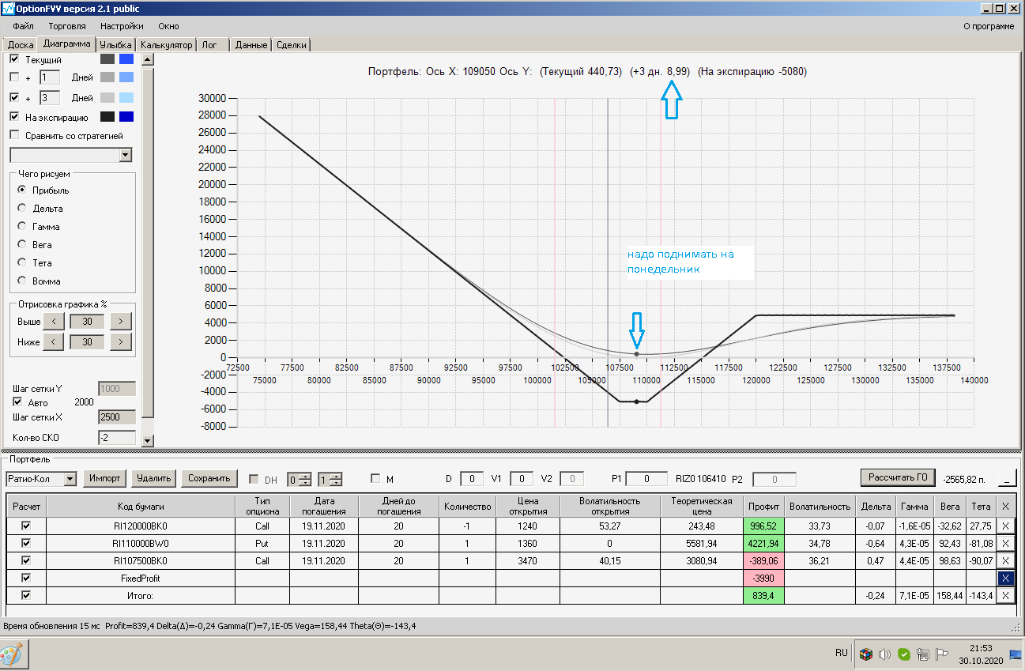Click the Кол-во СКО input field
The height and width of the screenshot is (671, 1025).
click(117, 437)
